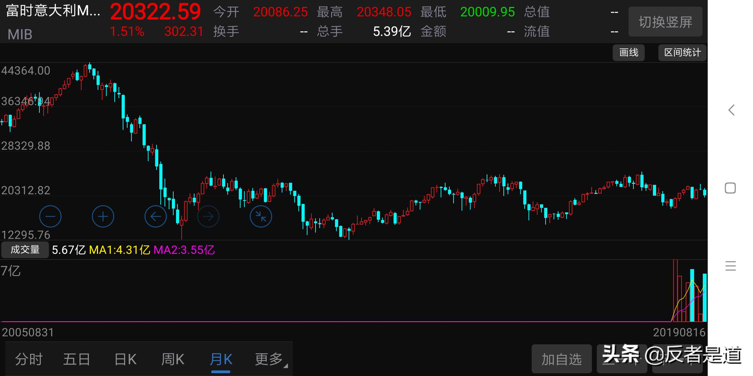Tap the zoom out minus circle icon
The height and width of the screenshot is (376, 753).
click(50, 217)
